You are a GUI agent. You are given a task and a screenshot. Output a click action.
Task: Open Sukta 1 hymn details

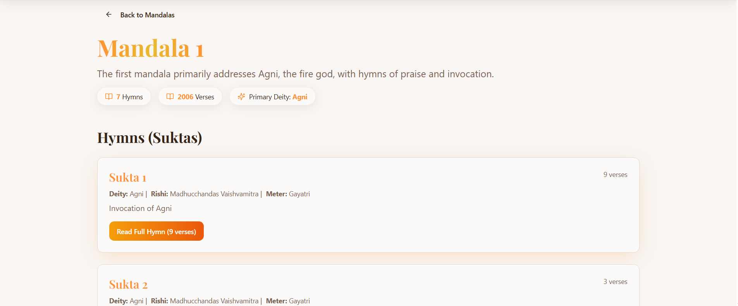[127, 177]
